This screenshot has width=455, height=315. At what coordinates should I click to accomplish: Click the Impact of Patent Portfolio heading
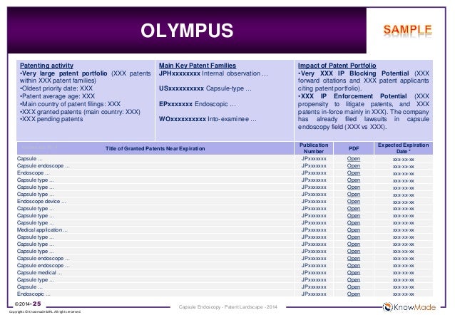pyautogui.click(x=337, y=66)
